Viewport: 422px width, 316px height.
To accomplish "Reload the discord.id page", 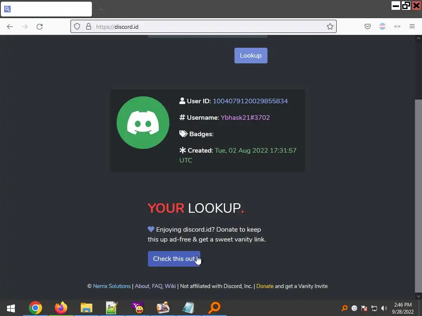I will pos(40,27).
